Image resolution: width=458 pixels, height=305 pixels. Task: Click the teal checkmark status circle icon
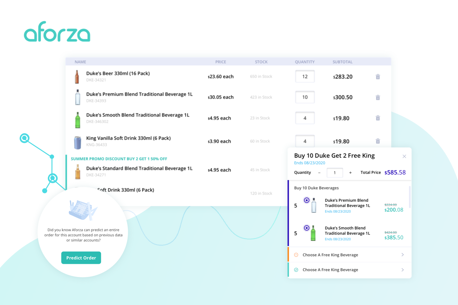(x=296, y=270)
